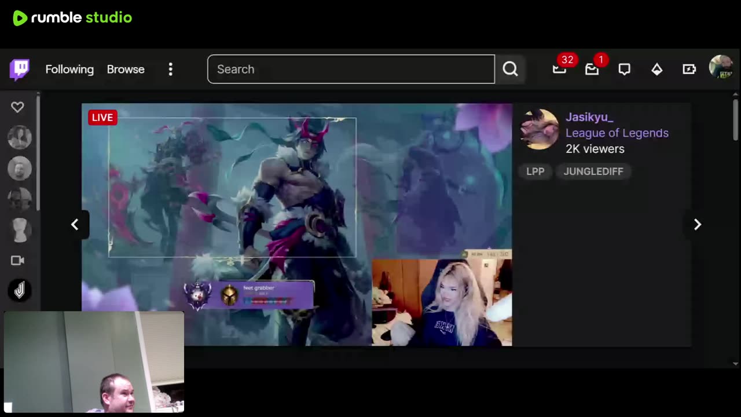
Task: Open the user profile avatar menu
Action: coord(721,68)
